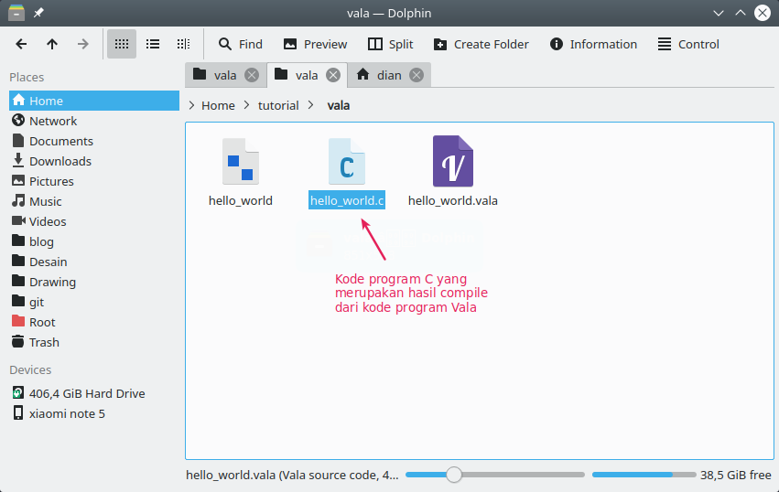This screenshot has height=492, width=779.
Task: Open the Find search tool
Action: tap(240, 44)
